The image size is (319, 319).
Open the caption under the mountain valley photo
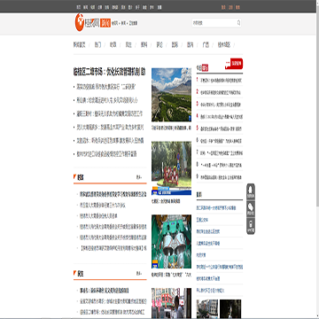click(x=171, y=128)
